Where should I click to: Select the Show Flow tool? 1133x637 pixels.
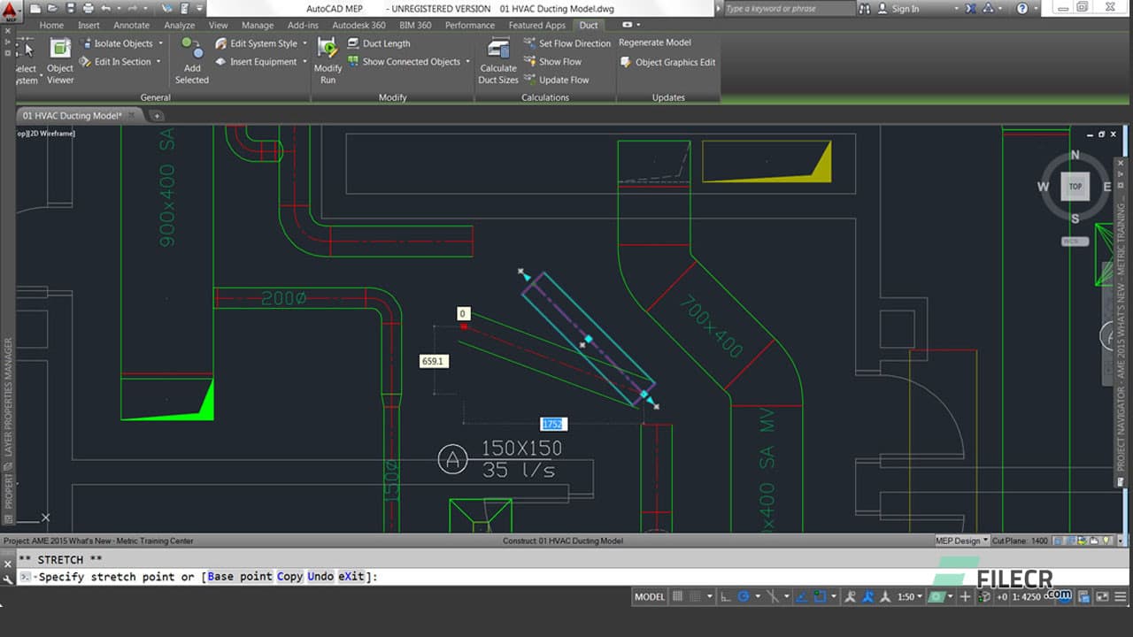point(559,61)
